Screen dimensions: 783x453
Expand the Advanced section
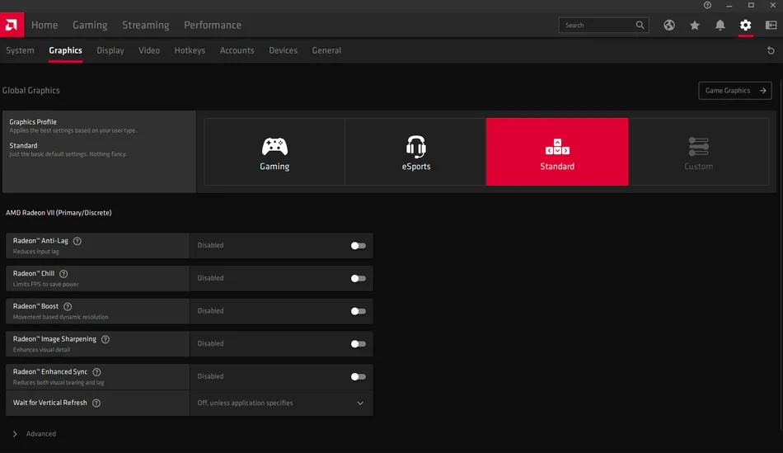[x=34, y=434]
